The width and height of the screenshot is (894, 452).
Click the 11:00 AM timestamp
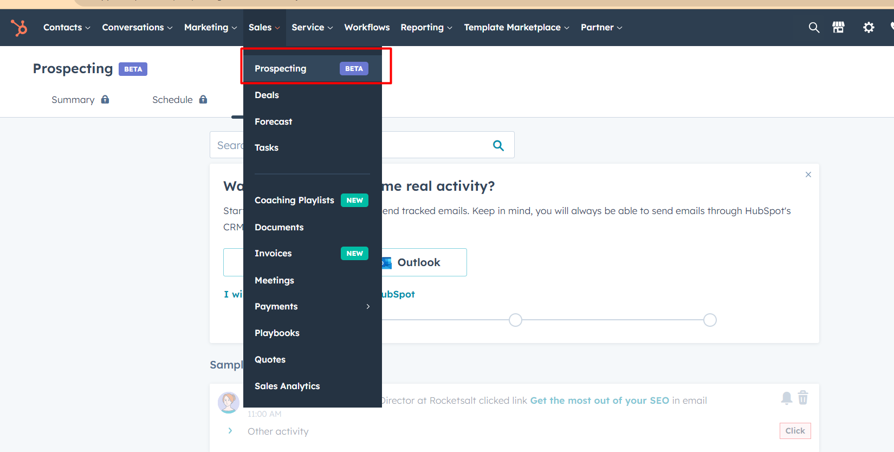click(x=264, y=414)
